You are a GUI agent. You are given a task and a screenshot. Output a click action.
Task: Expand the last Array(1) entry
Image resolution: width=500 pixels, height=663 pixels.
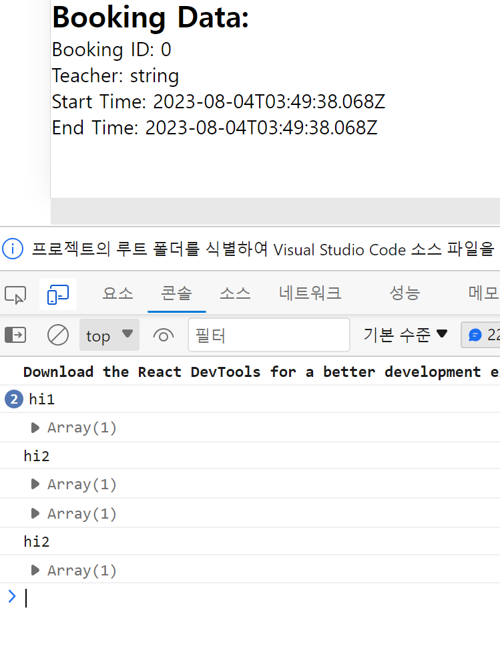pos(35,571)
